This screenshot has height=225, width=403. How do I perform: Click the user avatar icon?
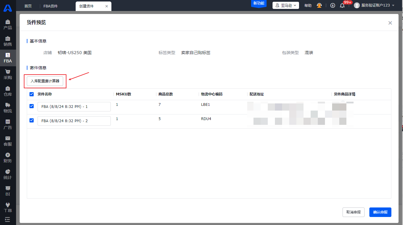[357, 5]
